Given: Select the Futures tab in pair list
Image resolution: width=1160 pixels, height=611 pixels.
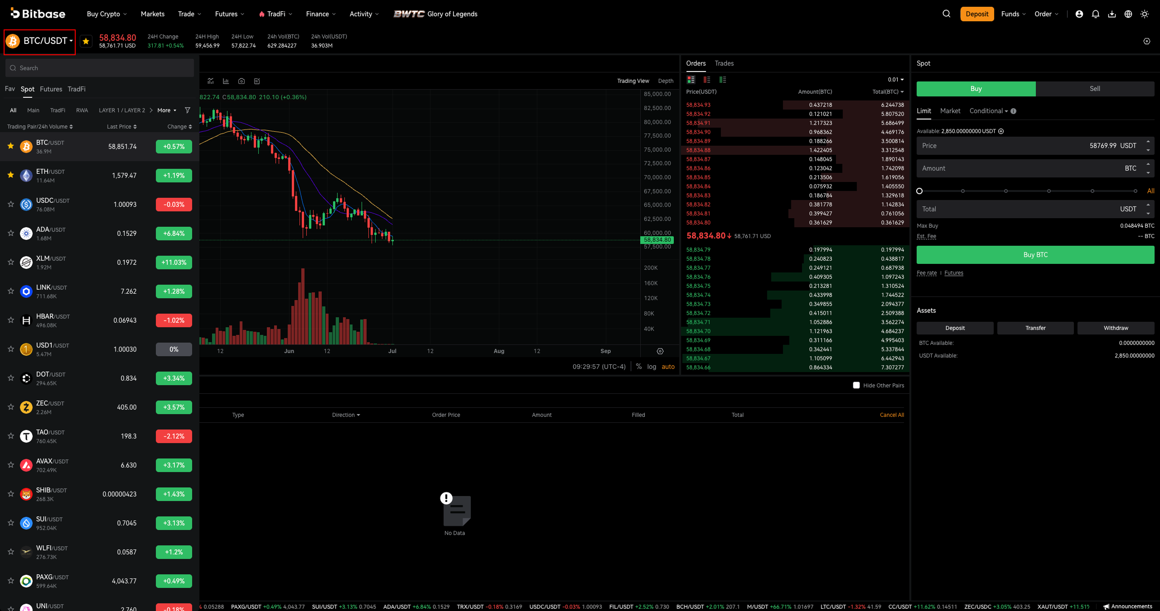Looking at the screenshot, I should tap(51, 89).
